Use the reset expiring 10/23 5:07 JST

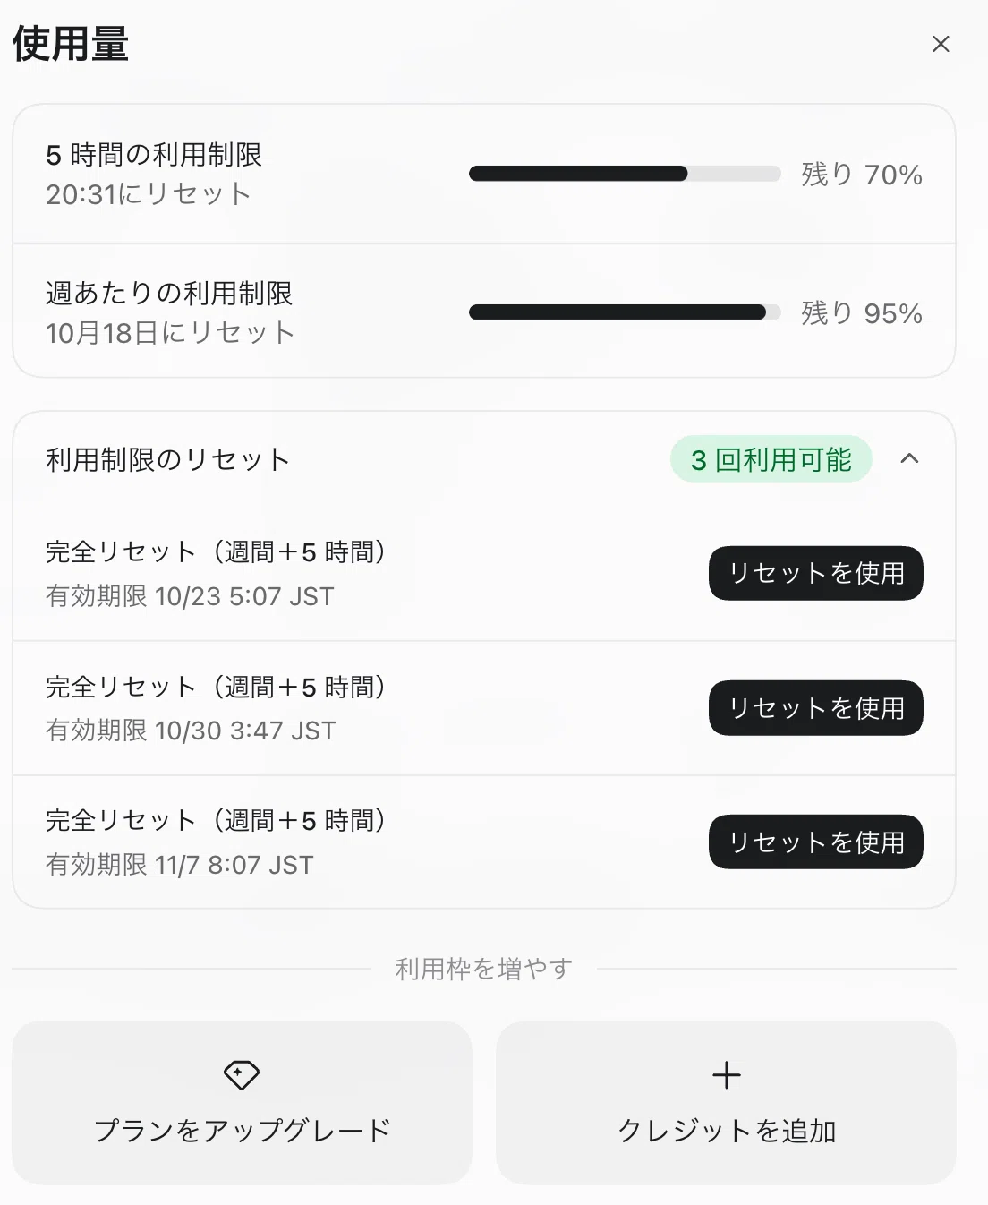(815, 573)
